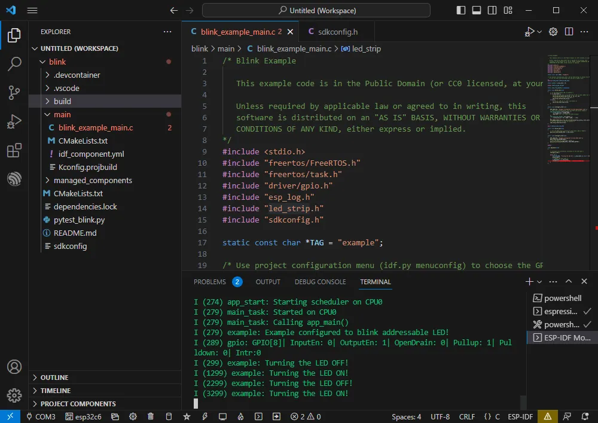Switch to the powershell terminal in the list
This screenshot has height=423, width=598.
[x=562, y=297]
